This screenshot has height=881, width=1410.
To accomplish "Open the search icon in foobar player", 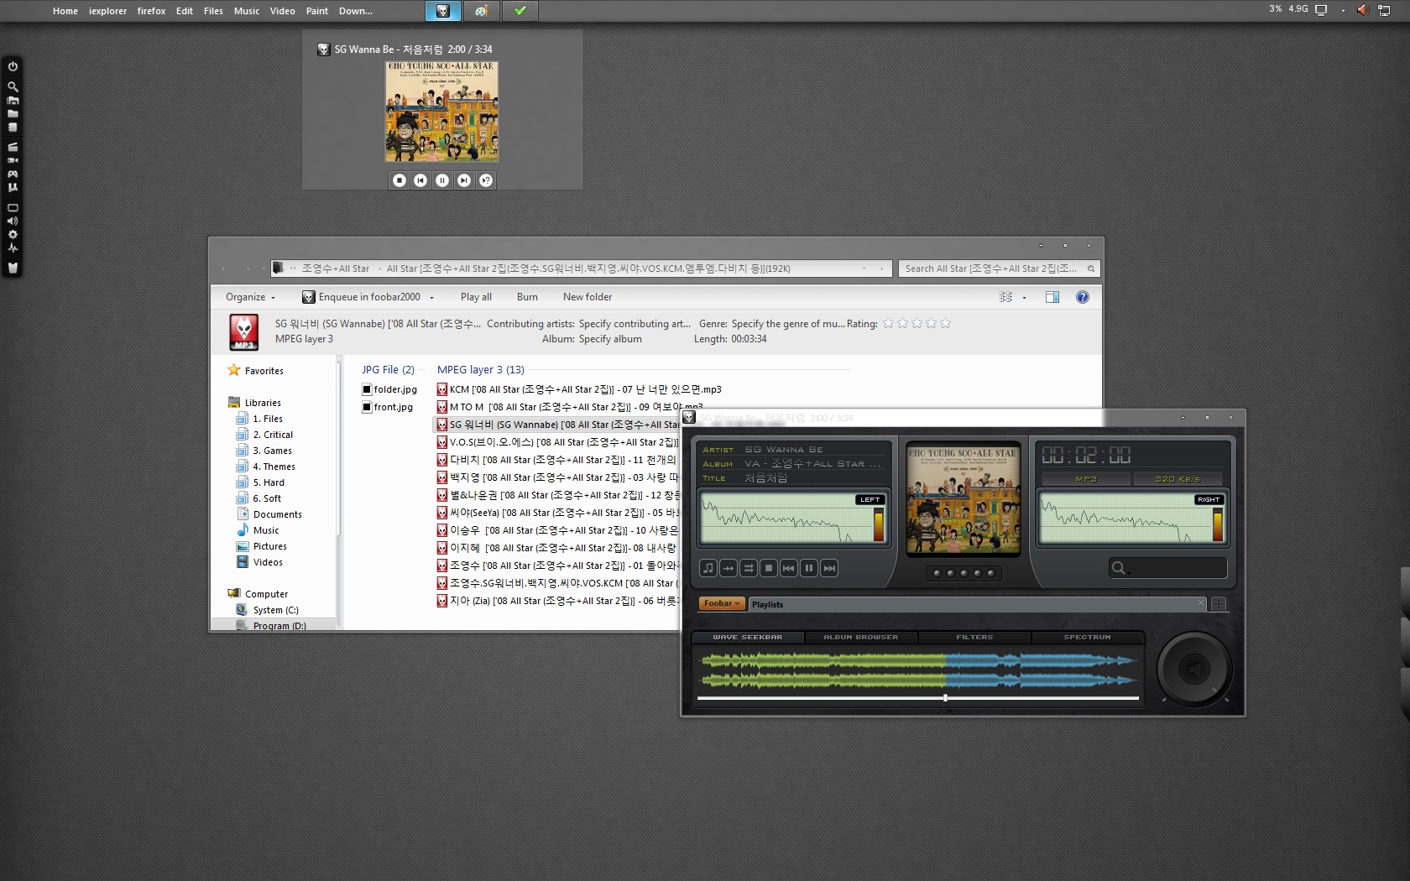I will (x=1119, y=568).
